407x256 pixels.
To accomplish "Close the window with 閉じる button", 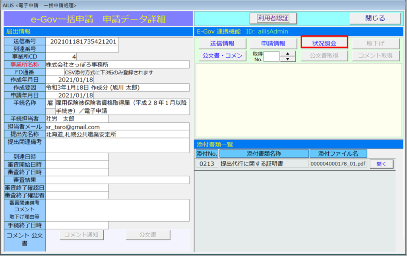I will tap(375, 18).
